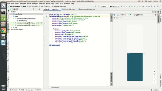Toggle the Project tool window strip button

[8, 28]
